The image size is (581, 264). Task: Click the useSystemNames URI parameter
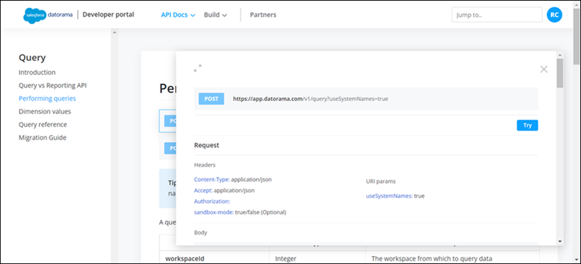[389, 196]
